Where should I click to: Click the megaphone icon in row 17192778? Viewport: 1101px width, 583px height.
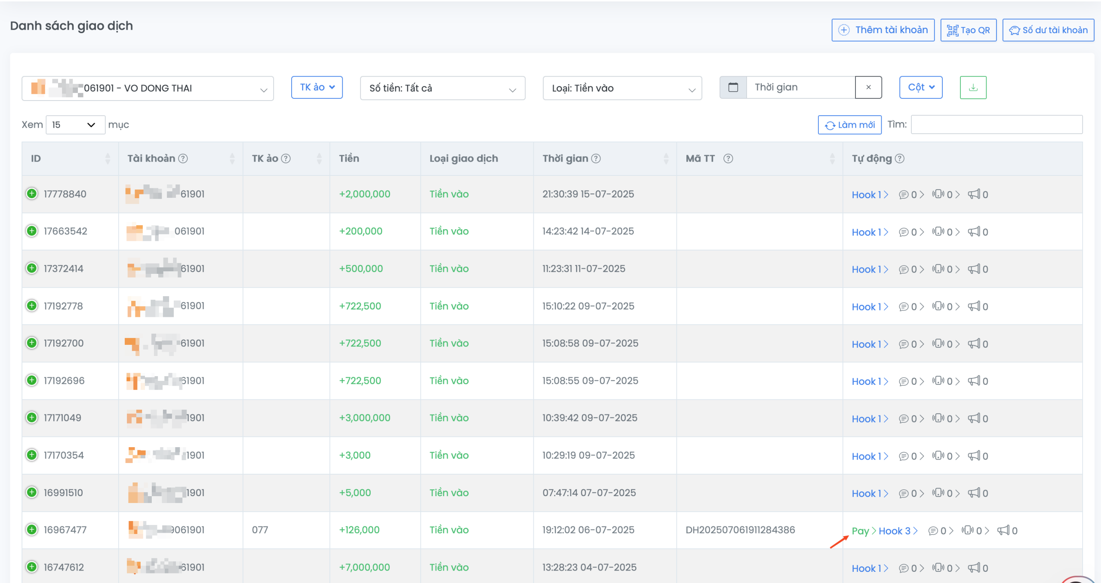(974, 306)
